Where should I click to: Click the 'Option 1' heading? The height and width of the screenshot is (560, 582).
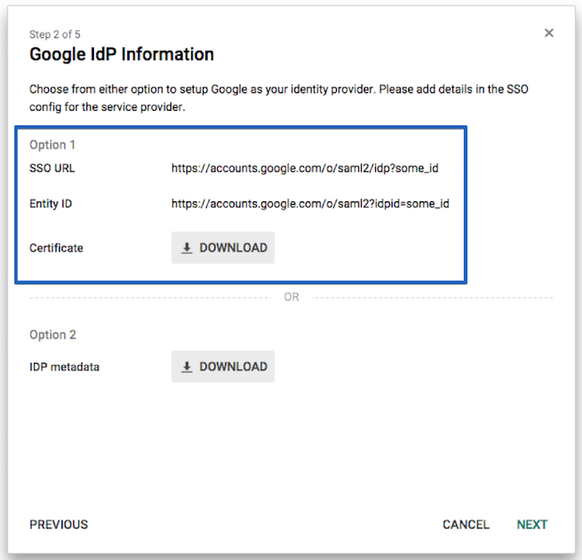52,145
